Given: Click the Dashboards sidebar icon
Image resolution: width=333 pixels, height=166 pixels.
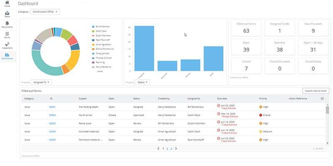Looking at the screenshot, I should pyautogui.click(x=7, y=56).
